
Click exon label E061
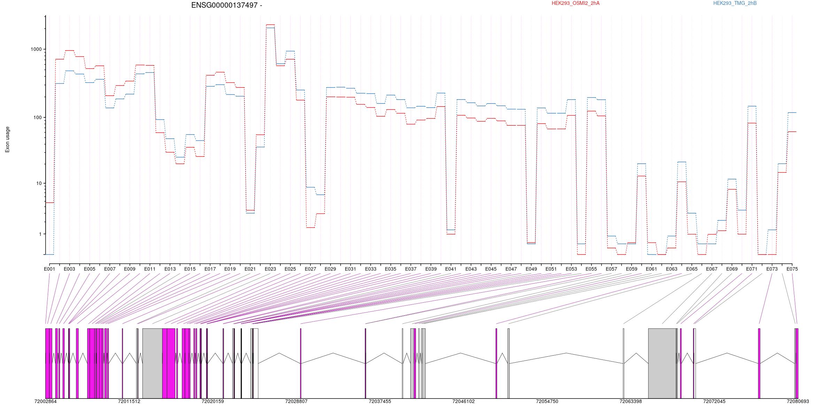[651, 269]
